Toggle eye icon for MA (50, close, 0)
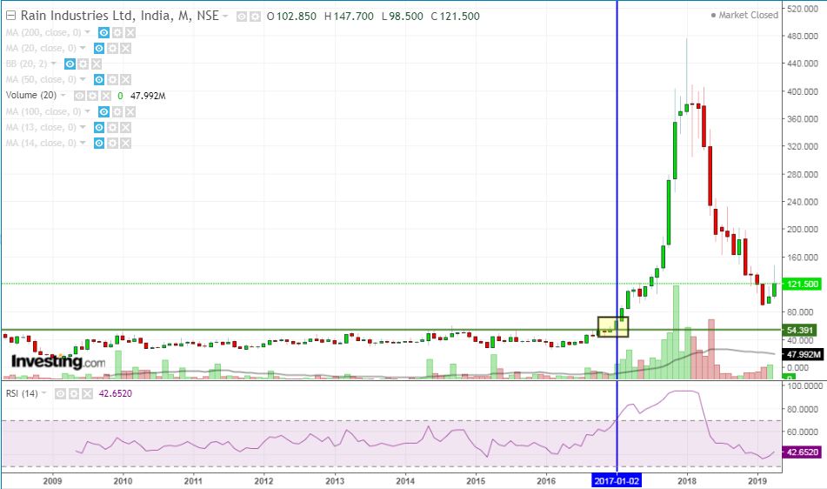The width and height of the screenshot is (827, 489). point(99,80)
